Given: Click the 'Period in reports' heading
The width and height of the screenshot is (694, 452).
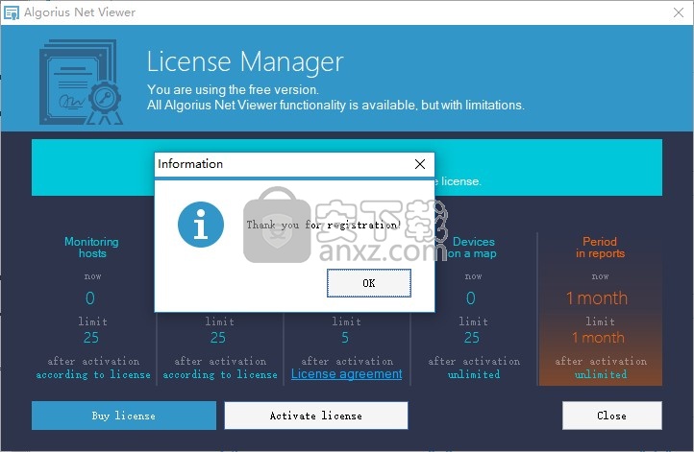Looking at the screenshot, I should [x=600, y=248].
